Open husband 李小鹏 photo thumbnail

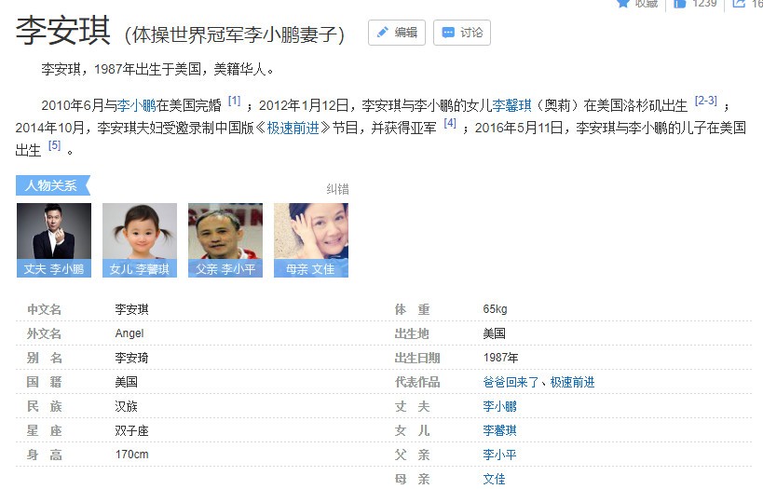pyautogui.click(x=54, y=239)
